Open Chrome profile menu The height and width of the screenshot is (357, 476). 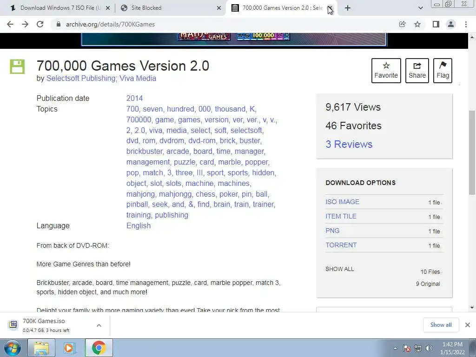click(451, 24)
